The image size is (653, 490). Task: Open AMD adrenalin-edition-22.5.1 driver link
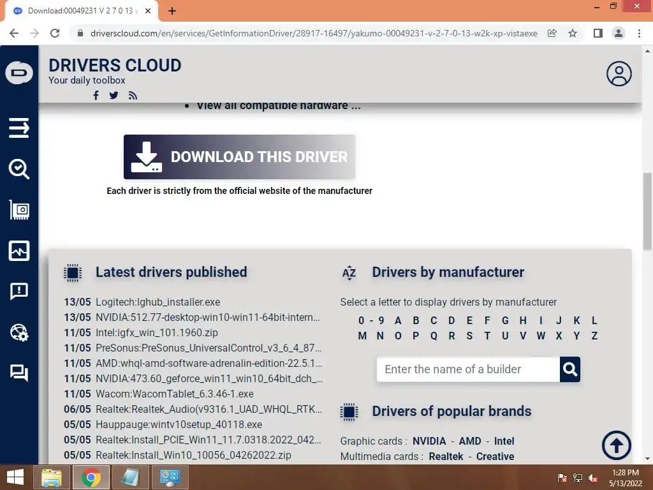tap(209, 363)
